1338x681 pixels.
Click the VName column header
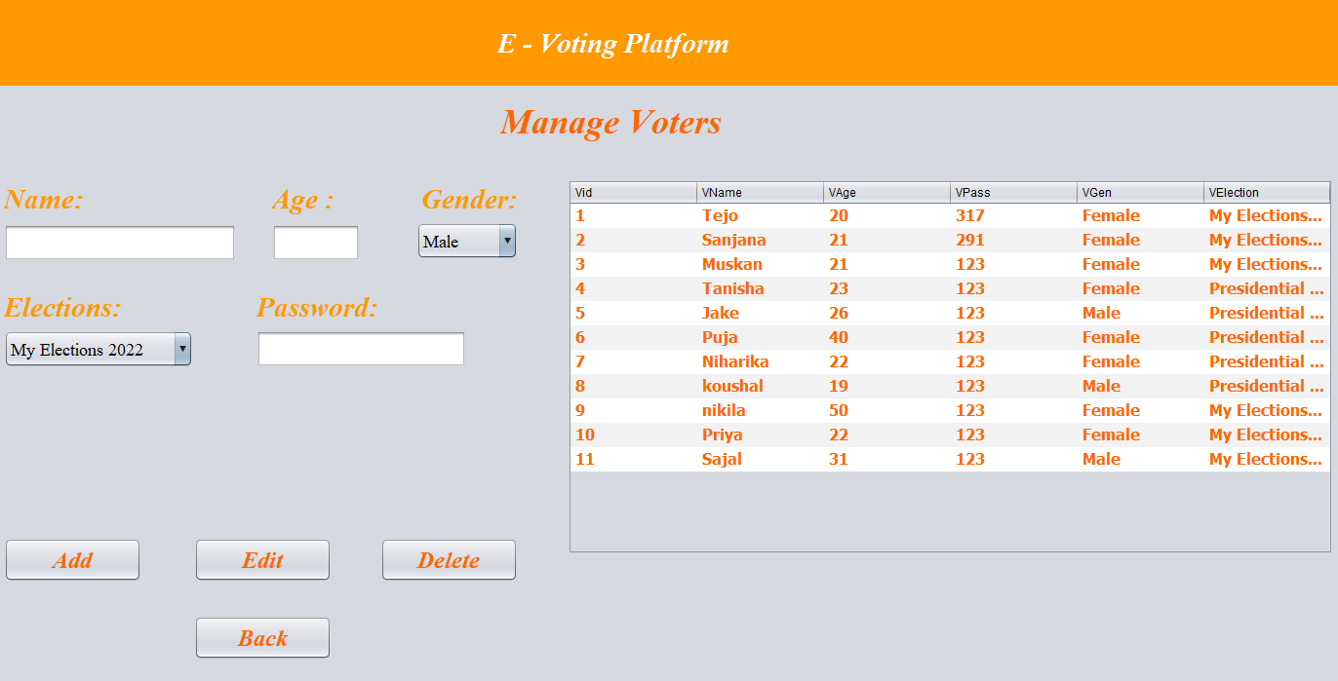tap(760, 192)
